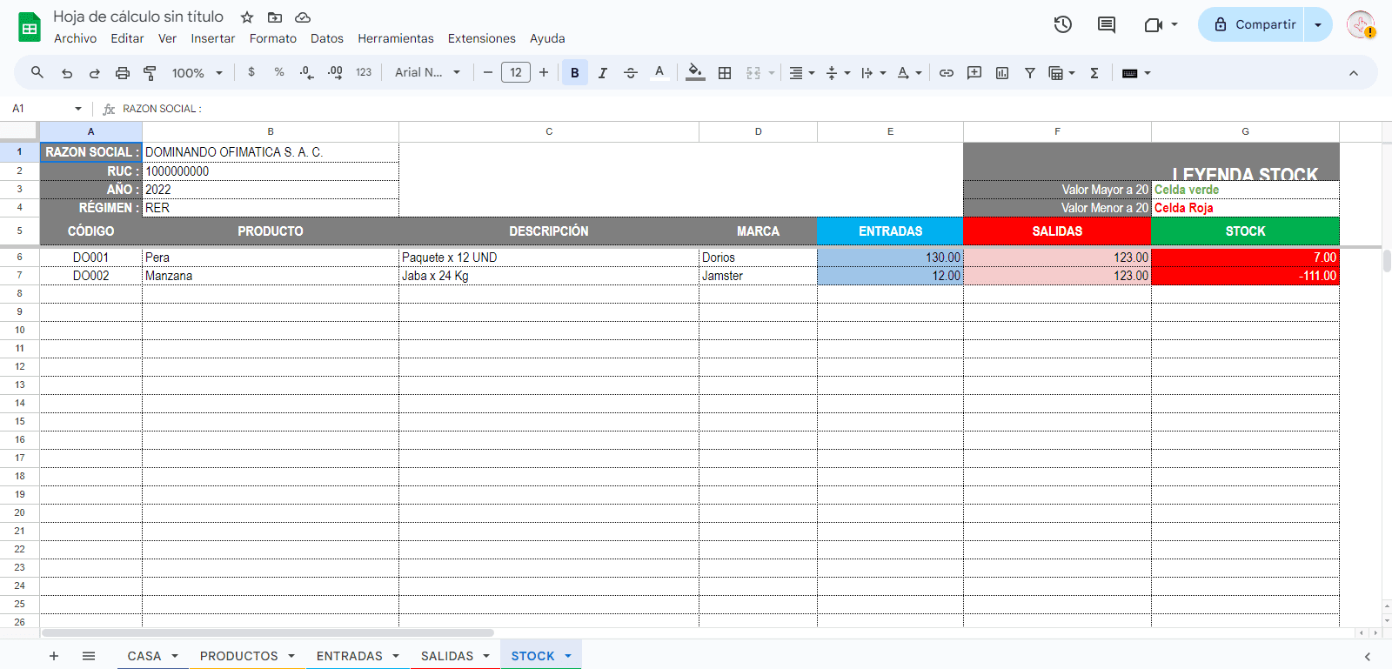Viewport: 1392px width, 669px height.
Task: Open the Arial font family dropdown
Action: tap(427, 73)
